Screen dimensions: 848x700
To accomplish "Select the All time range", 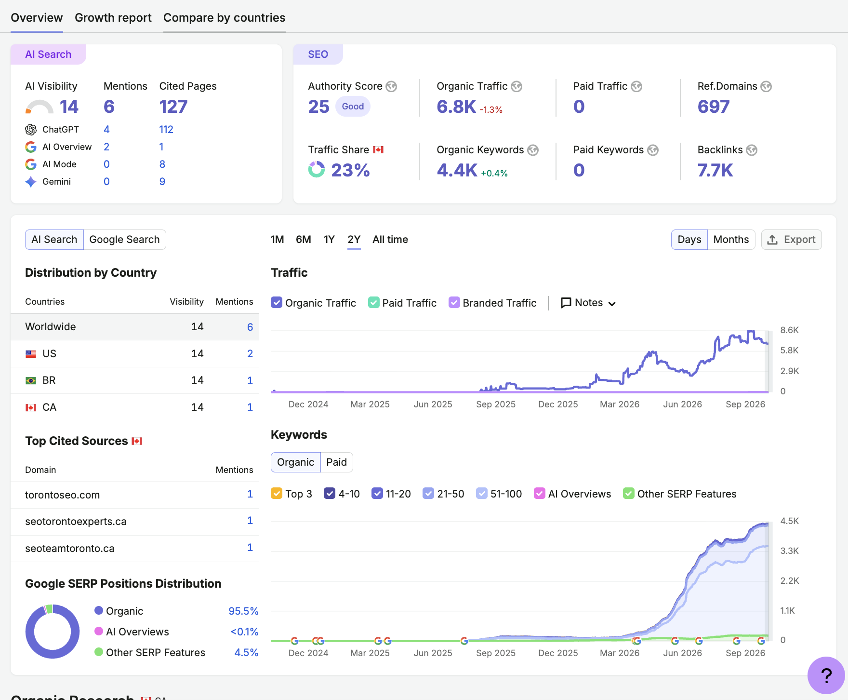I will 390,240.
